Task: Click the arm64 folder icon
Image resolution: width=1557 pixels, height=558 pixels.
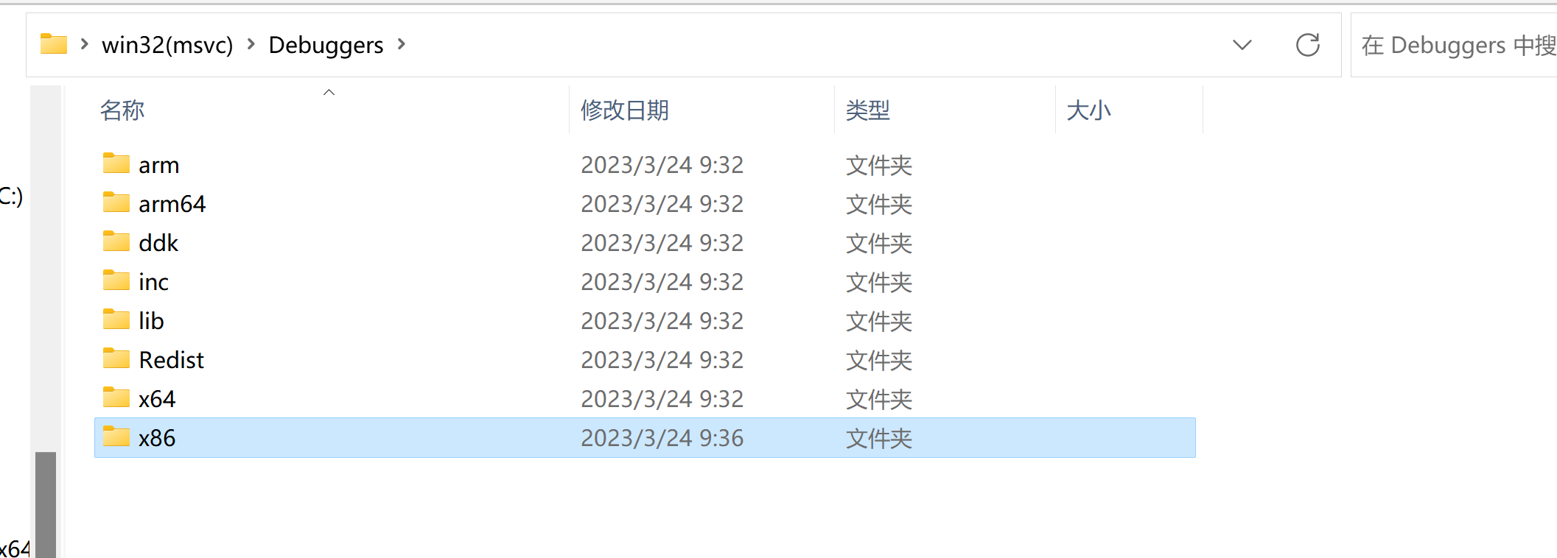Action: 116,202
